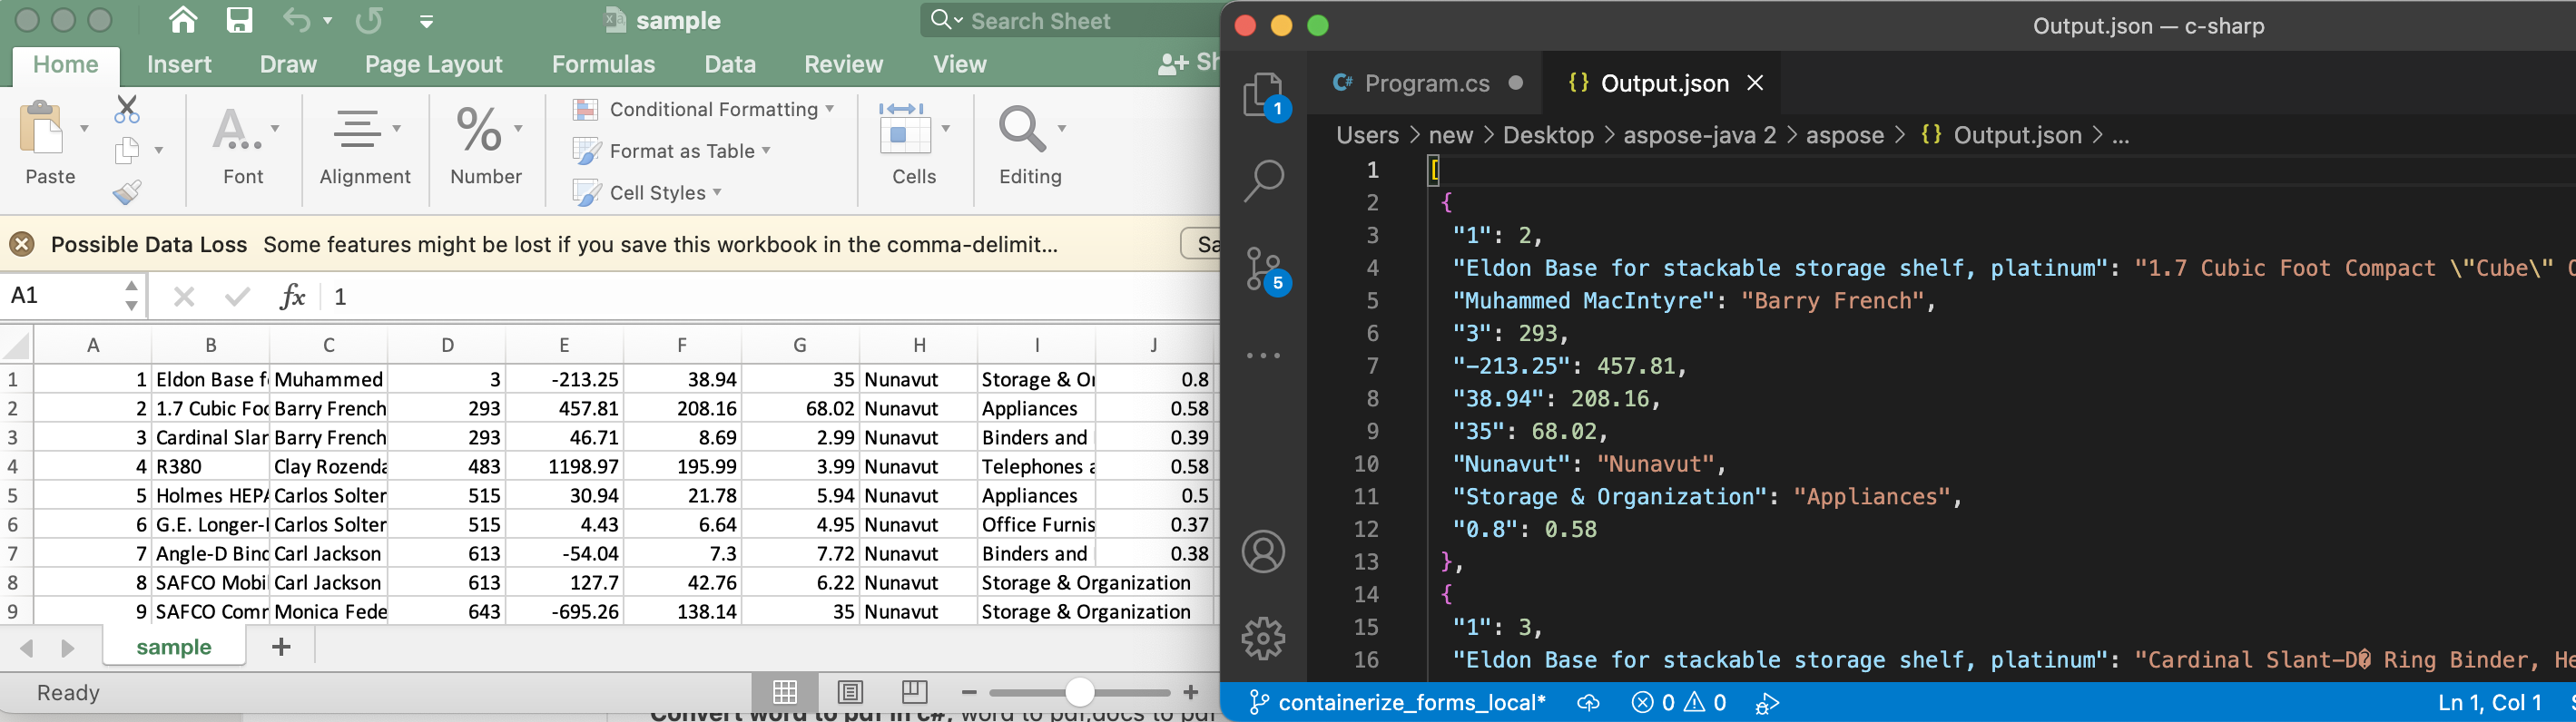Screen dimensions: 2576x722
Task: Click the Name Box showing A1
Action: click(x=60, y=296)
